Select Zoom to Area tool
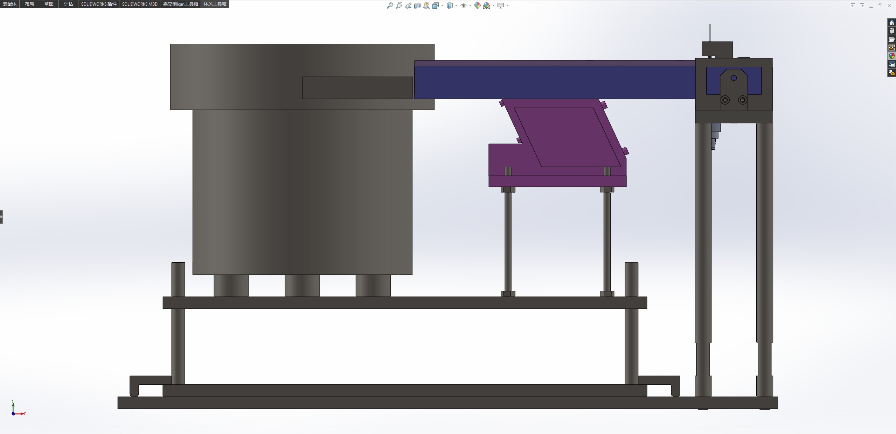Viewport: 896px width, 434px height. (x=399, y=6)
